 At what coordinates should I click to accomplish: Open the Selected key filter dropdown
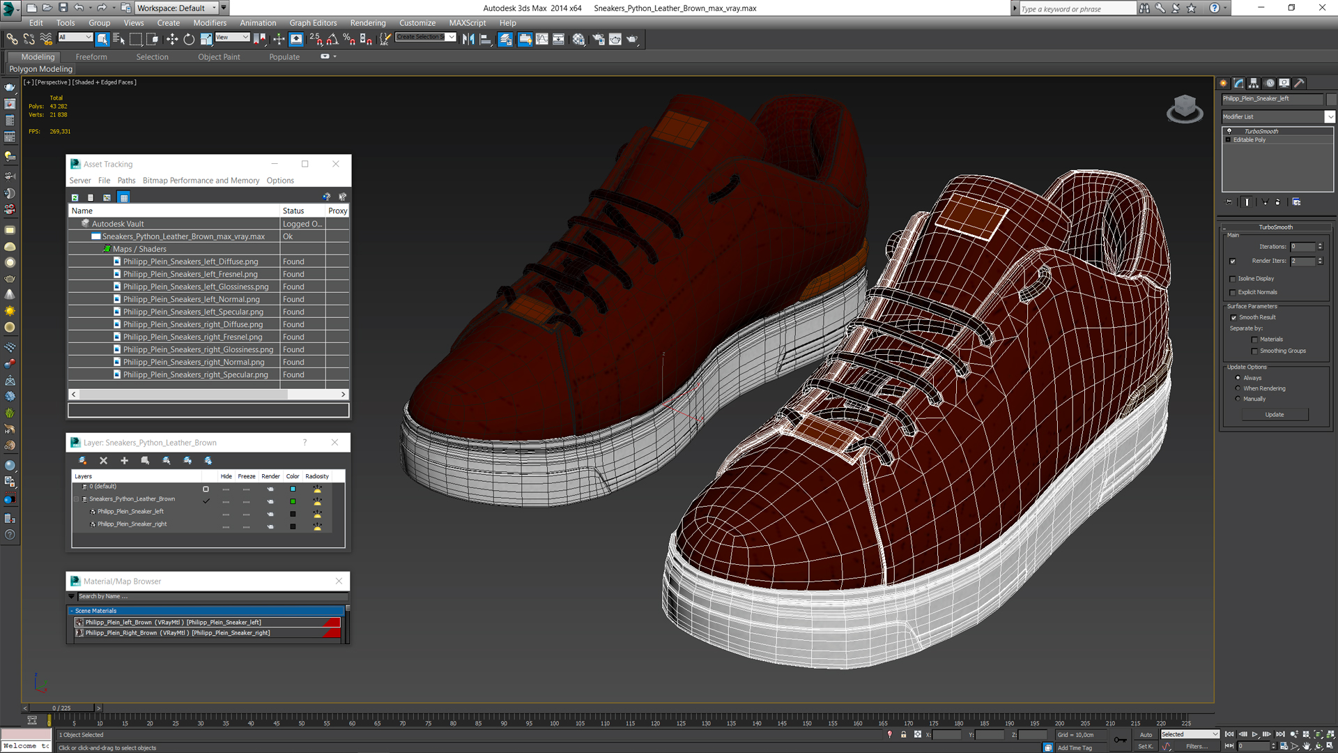1190,734
